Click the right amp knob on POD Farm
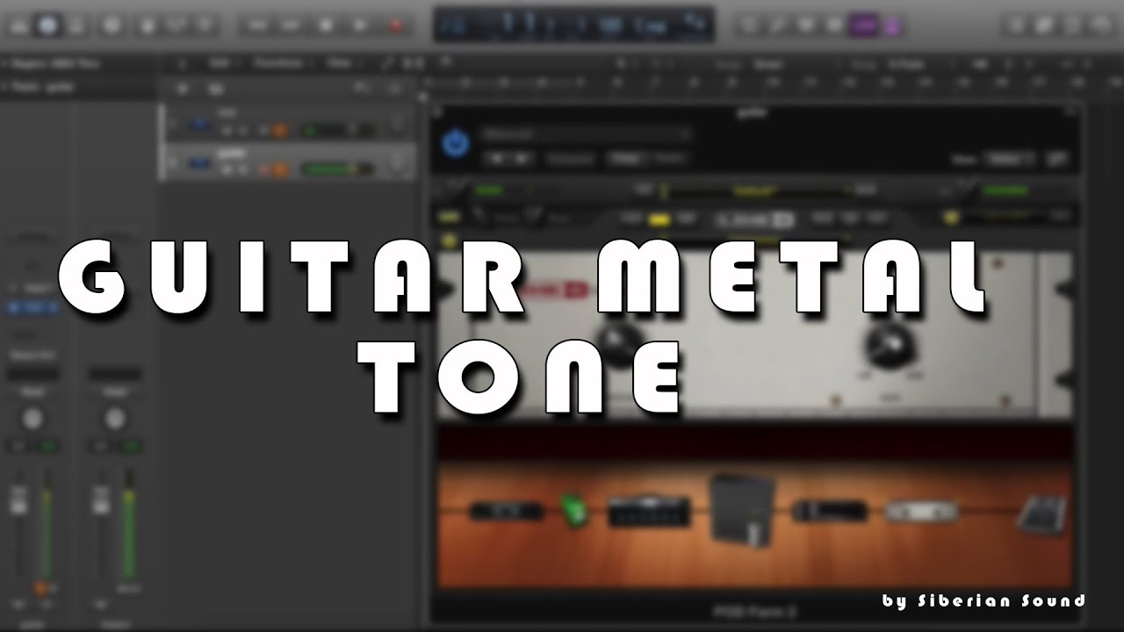The width and height of the screenshot is (1124, 632). click(x=890, y=345)
